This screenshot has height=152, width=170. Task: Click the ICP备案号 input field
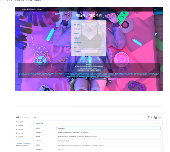(x=109, y=141)
